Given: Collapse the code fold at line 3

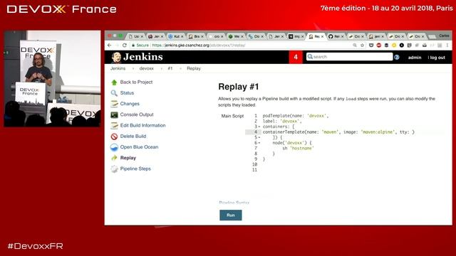Looking at the screenshot, I should [x=259, y=127].
